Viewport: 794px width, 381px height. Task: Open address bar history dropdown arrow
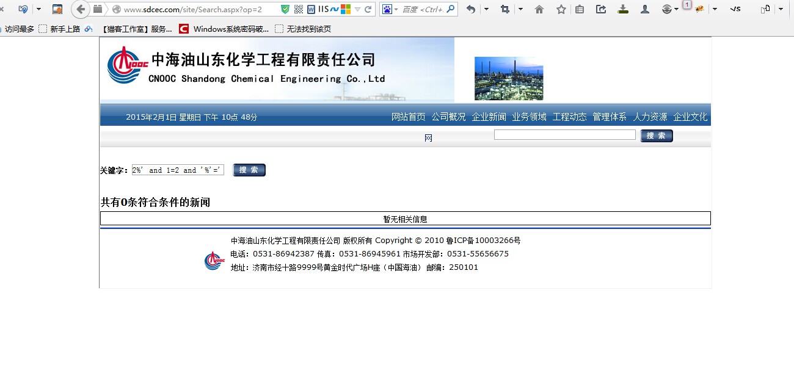click(357, 10)
